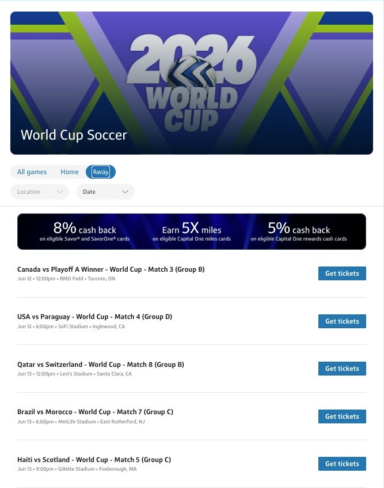Open USA vs Paraguay match title
Image resolution: width=384 pixels, height=488 pixels.
click(x=95, y=317)
